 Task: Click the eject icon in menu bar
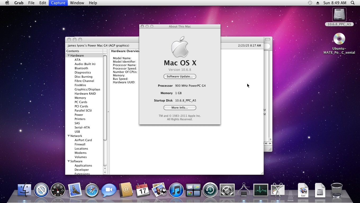tap(318, 3)
